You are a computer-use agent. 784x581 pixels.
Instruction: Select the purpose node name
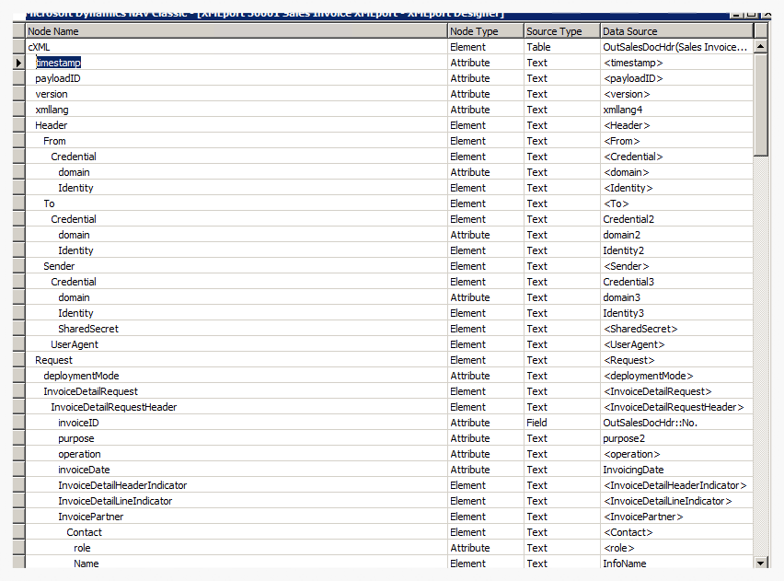pyautogui.click(x=76, y=438)
